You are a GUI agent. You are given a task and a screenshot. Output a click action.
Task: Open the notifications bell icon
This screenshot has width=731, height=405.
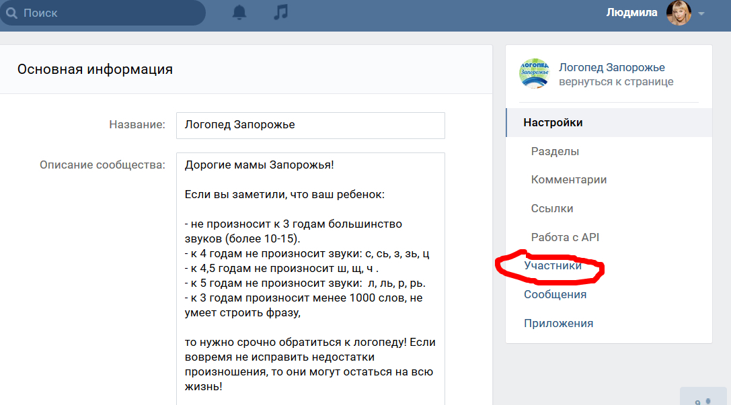[x=239, y=12]
